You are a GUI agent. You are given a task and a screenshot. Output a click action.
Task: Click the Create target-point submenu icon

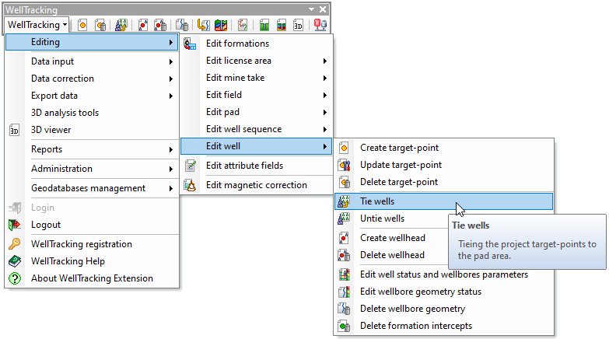344,148
